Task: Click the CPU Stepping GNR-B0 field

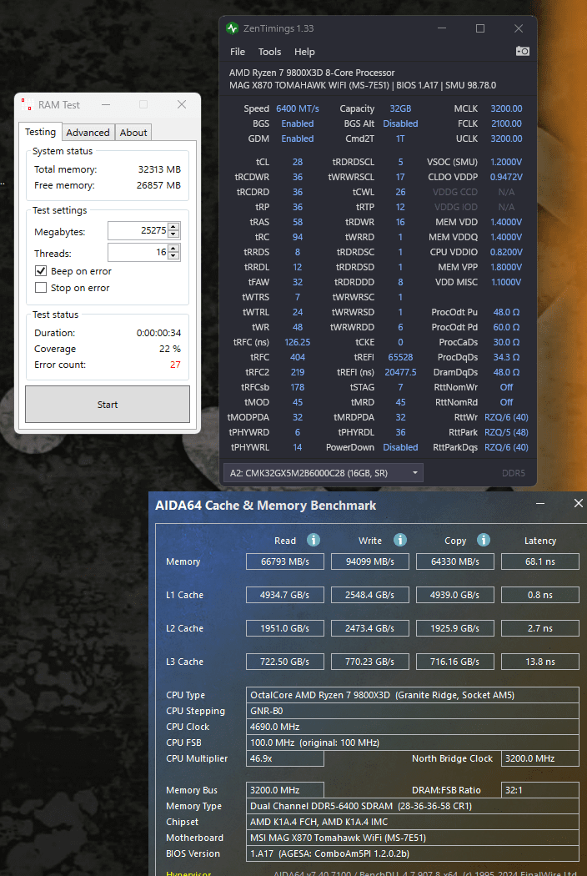Action: click(413, 711)
